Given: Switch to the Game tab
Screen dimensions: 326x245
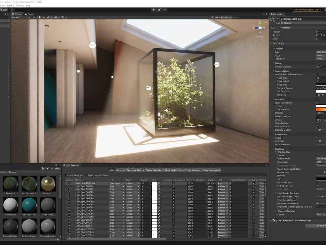Looking at the screenshot, I should click(x=29, y=14).
